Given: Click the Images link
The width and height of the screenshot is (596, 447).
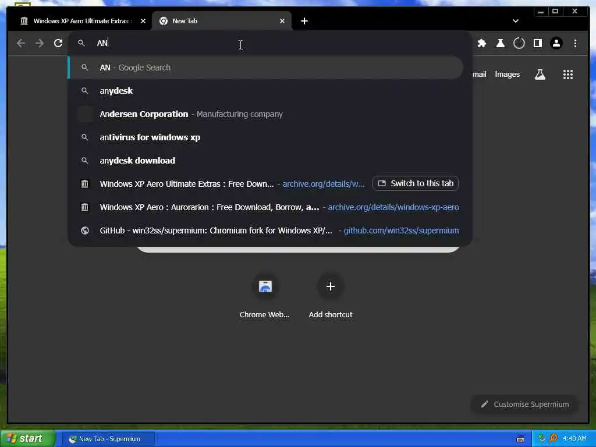Looking at the screenshot, I should point(507,74).
